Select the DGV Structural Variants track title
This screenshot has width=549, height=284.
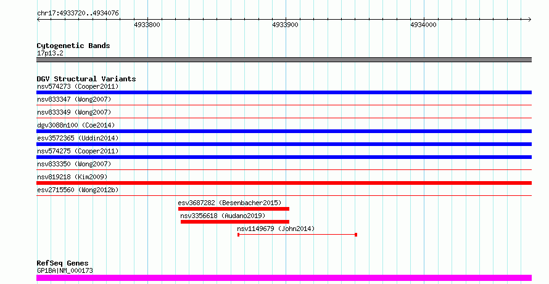[86, 79]
